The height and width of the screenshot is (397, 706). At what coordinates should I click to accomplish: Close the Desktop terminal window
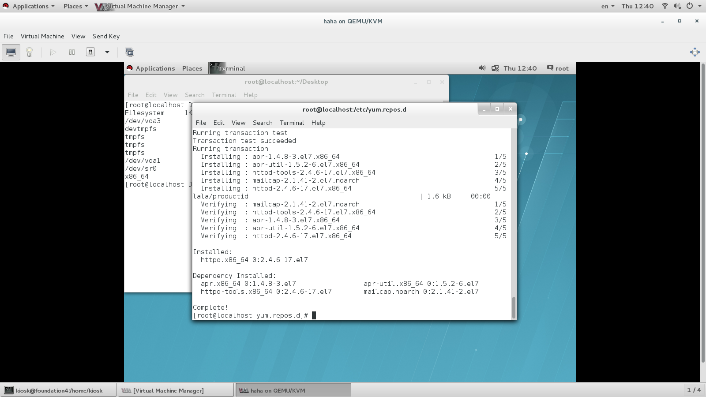442,82
